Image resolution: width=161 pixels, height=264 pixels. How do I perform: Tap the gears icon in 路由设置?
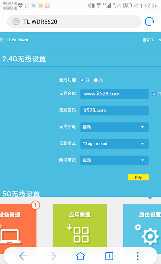click(x=147, y=234)
